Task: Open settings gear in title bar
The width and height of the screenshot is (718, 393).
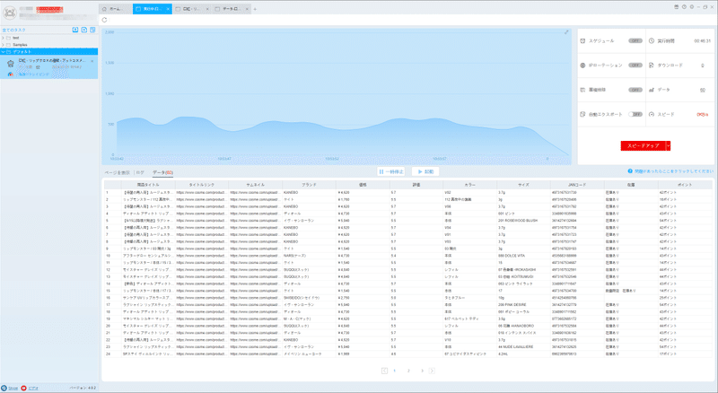Action: (691, 7)
